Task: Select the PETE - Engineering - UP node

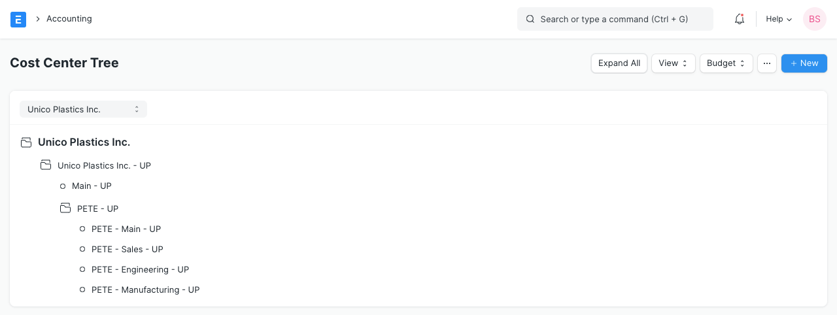Action: click(x=140, y=270)
